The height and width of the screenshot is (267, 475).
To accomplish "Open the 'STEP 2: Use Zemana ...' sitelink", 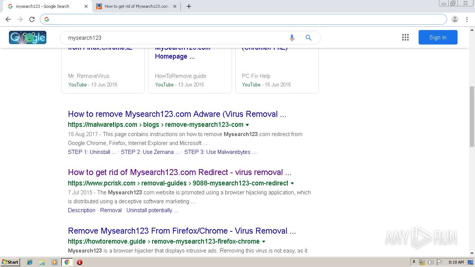I will pyautogui.click(x=150, y=152).
